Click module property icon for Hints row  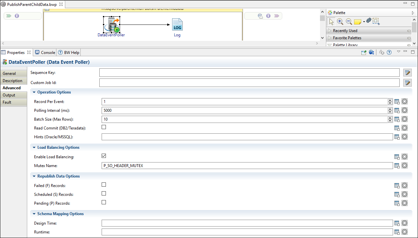[397, 137]
